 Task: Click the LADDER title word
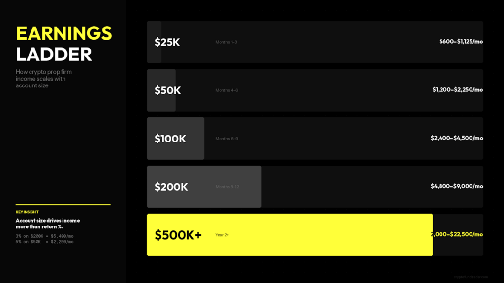[x=54, y=54]
